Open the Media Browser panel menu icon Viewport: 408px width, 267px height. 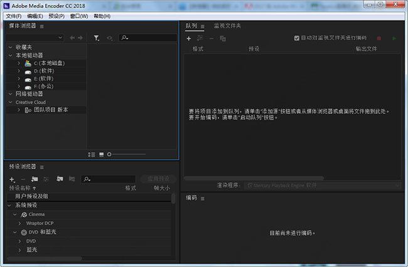pos(42,26)
